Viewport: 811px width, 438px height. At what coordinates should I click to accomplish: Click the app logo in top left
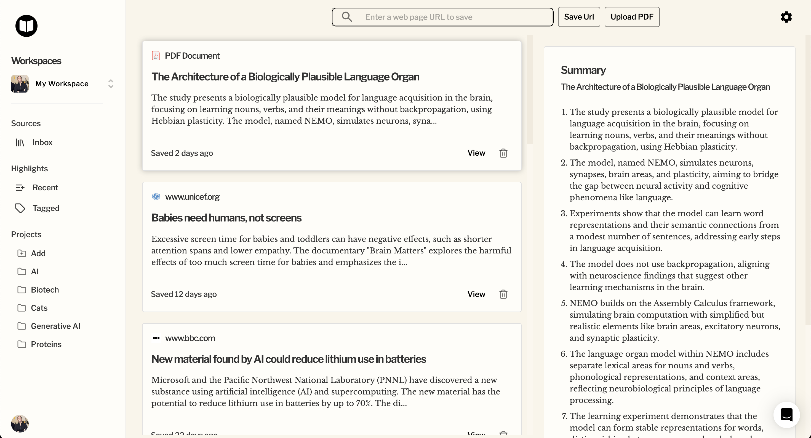tap(26, 26)
